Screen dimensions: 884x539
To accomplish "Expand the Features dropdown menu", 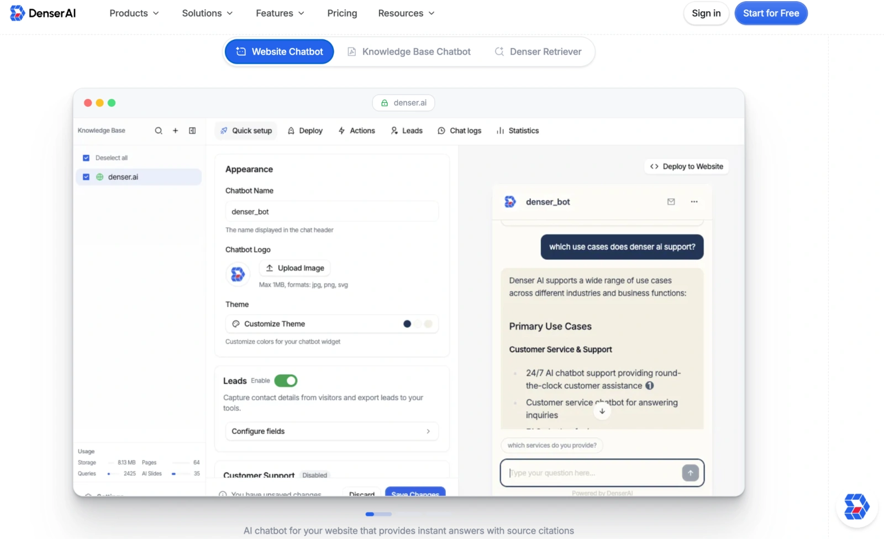I will (x=280, y=13).
